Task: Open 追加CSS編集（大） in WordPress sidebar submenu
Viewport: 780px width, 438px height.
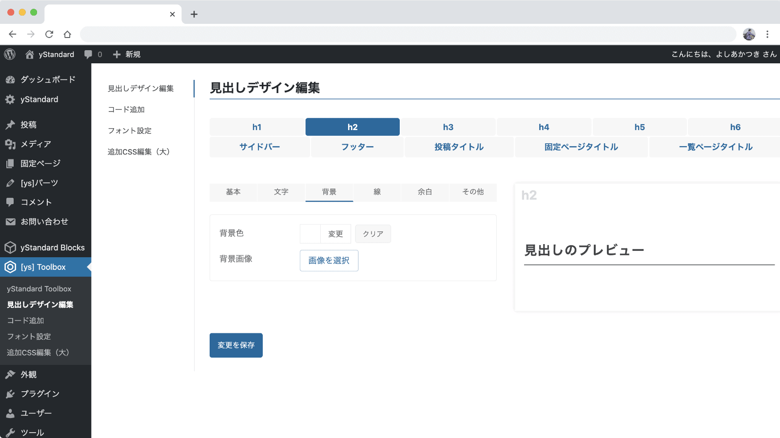Action: [38, 352]
